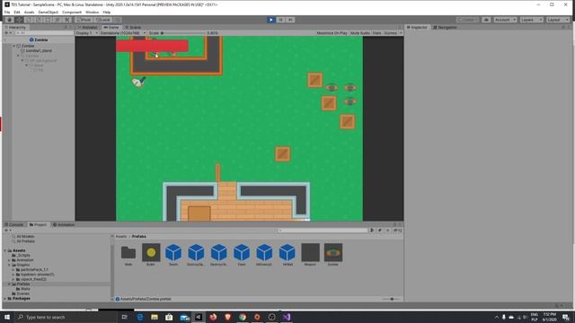Screen dimensions: 575x323
Task: Select the Game tab
Action: pyautogui.click(x=111, y=28)
